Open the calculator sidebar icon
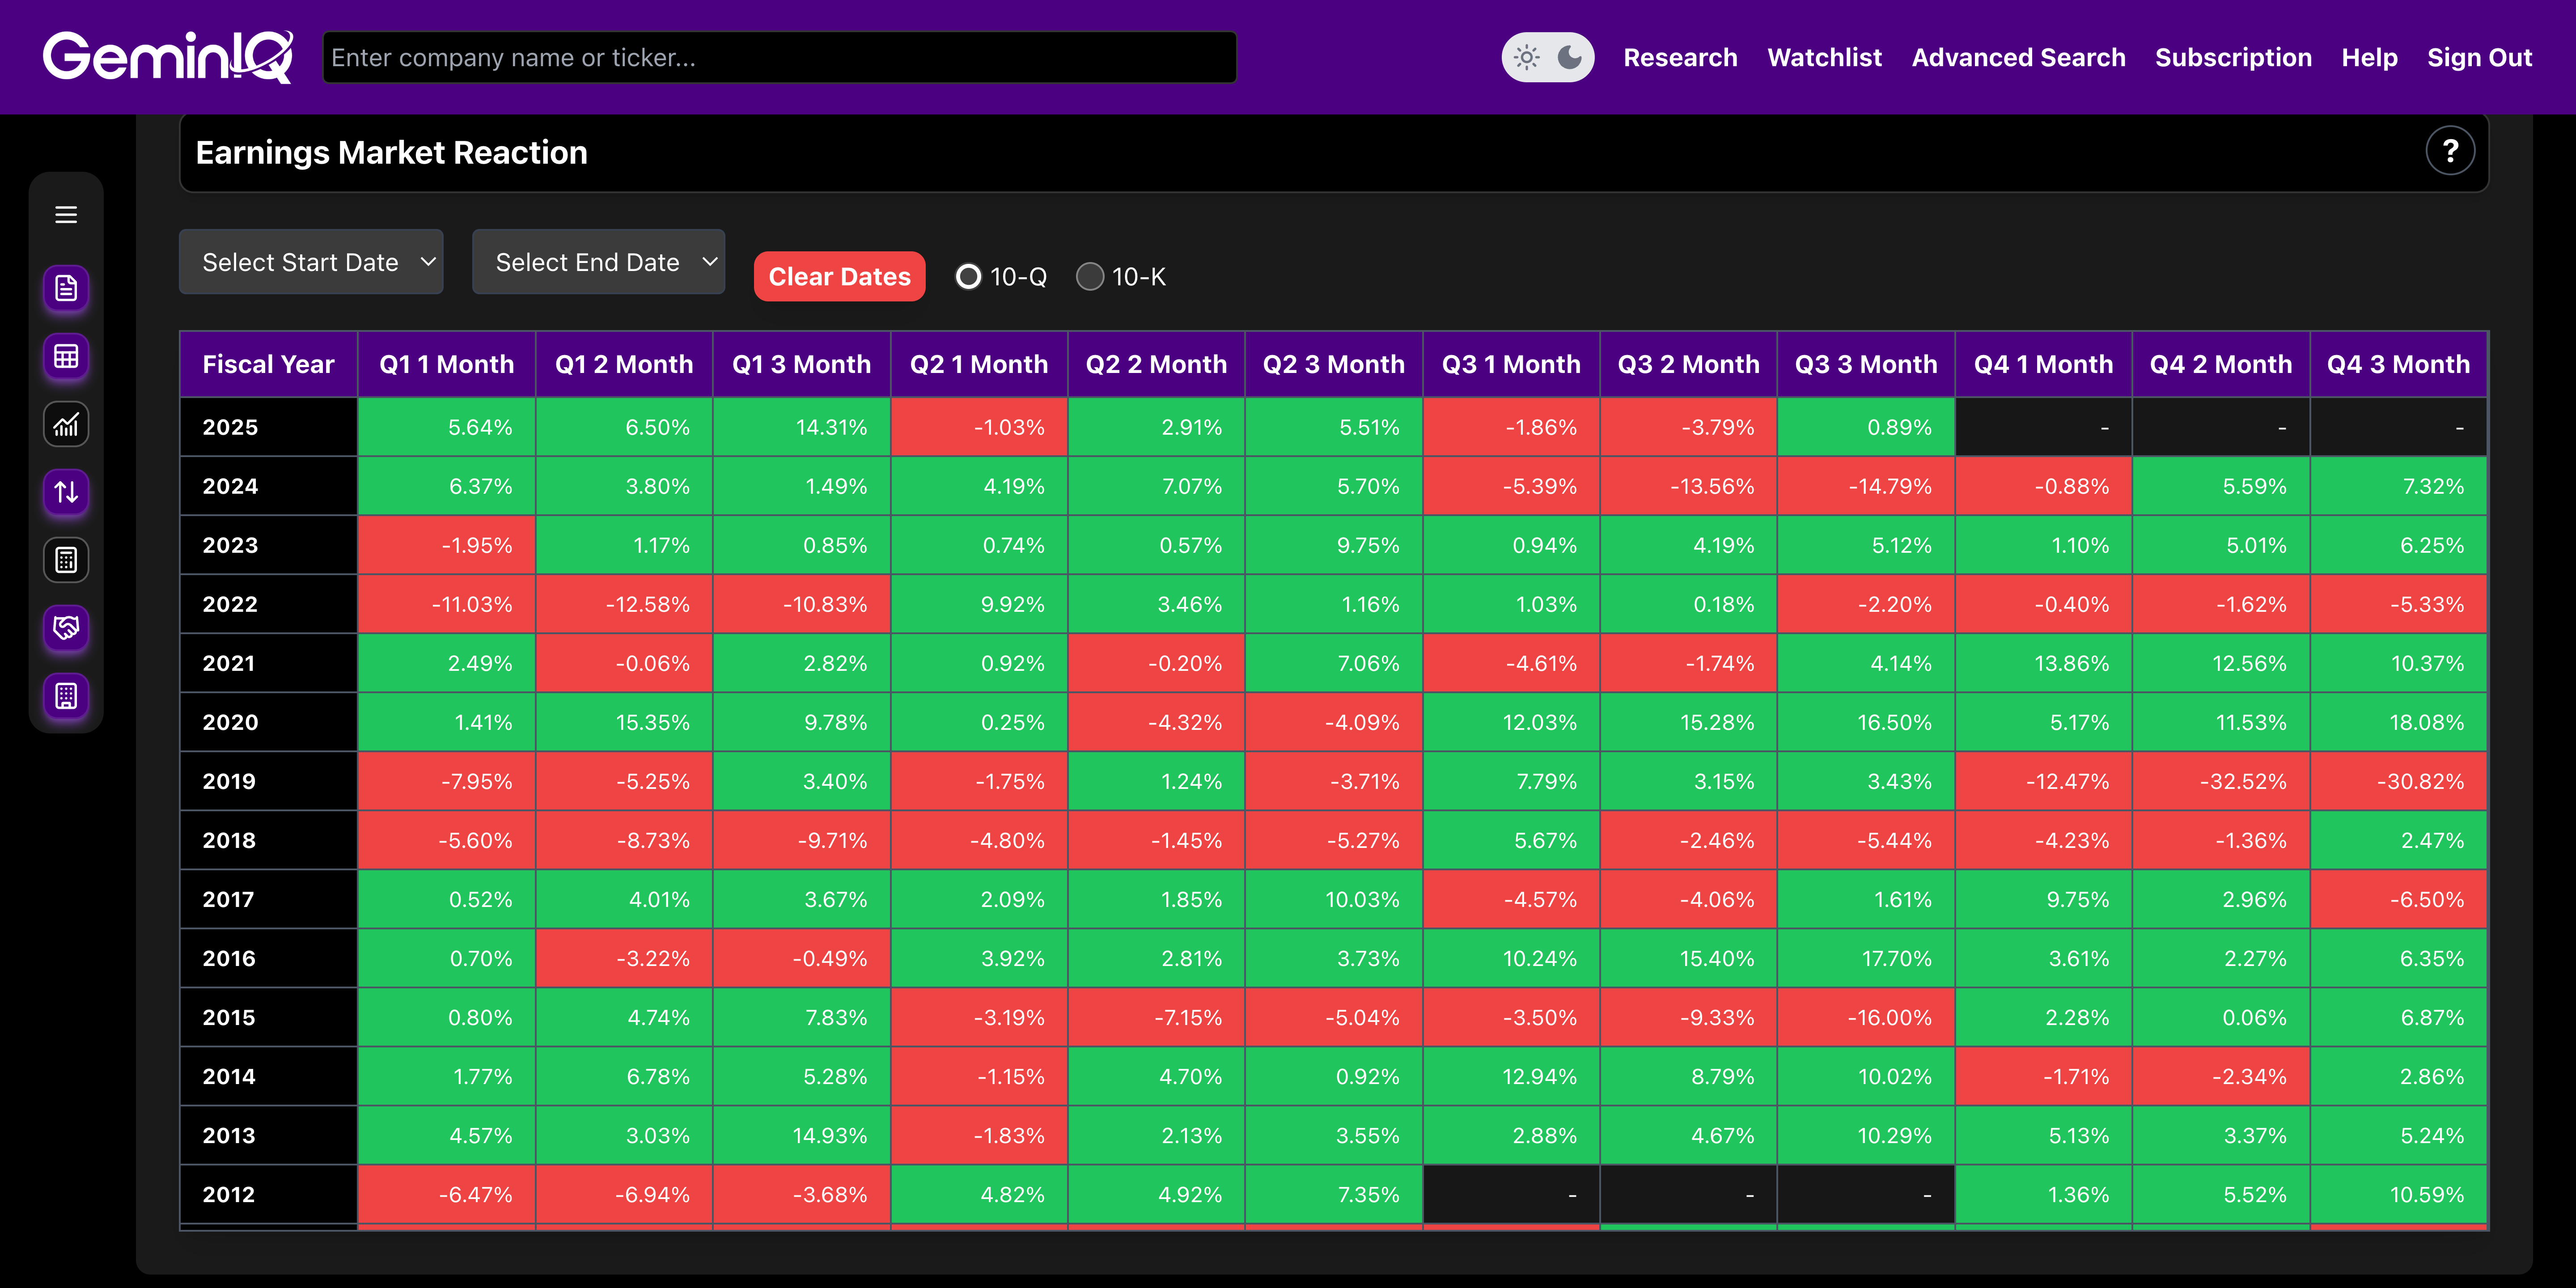 (x=66, y=560)
